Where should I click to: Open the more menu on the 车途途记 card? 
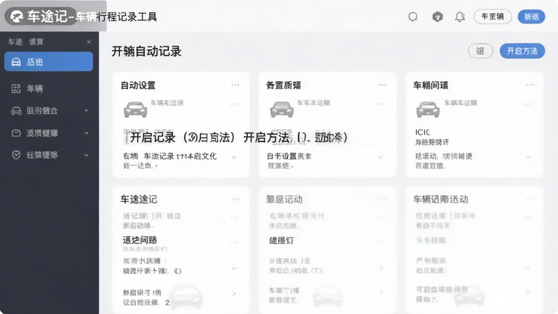(235, 199)
